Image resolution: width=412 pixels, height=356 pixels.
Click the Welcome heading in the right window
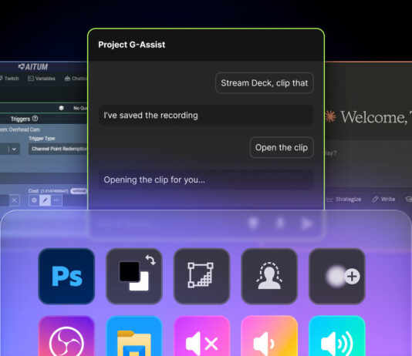[377, 117]
